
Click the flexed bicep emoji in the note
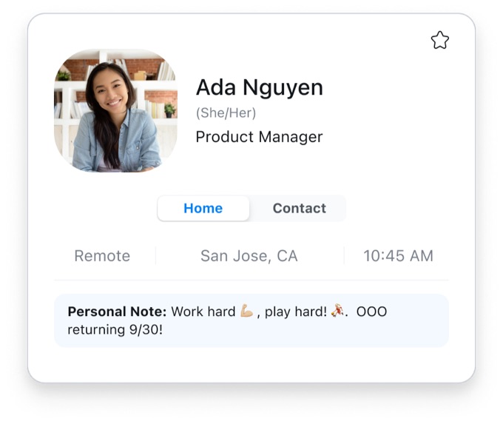pyautogui.click(x=246, y=312)
